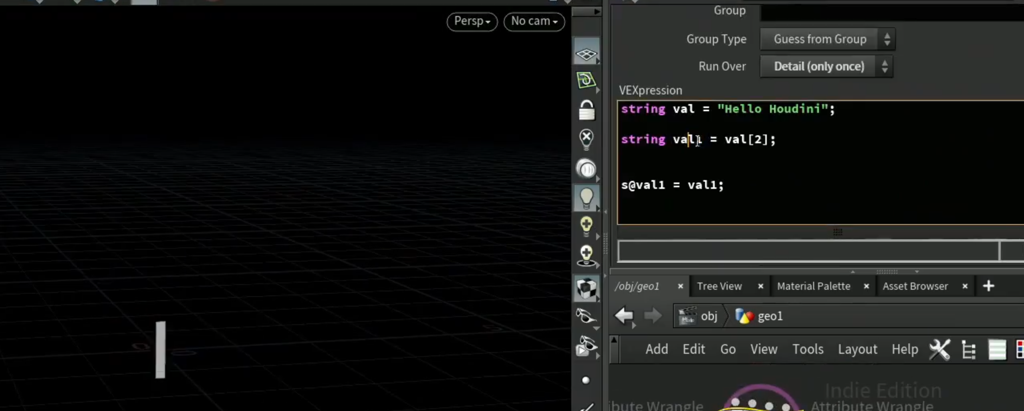Close the Material Palette tab
Viewport: 1024px width, 411px height.
click(x=866, y=286)
